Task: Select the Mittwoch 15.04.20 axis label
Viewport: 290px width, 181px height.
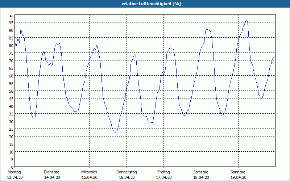Action: 89,175
